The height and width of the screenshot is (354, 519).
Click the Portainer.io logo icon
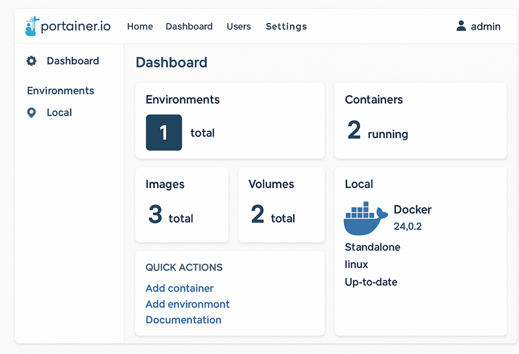pos(31,26)
